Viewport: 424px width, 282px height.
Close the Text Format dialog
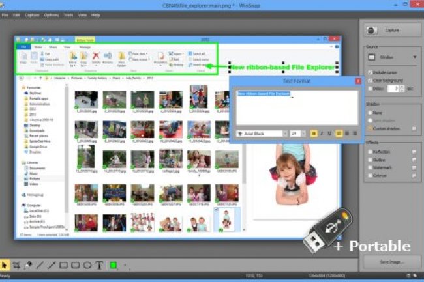pyautogui.click(x=358, y=81)
